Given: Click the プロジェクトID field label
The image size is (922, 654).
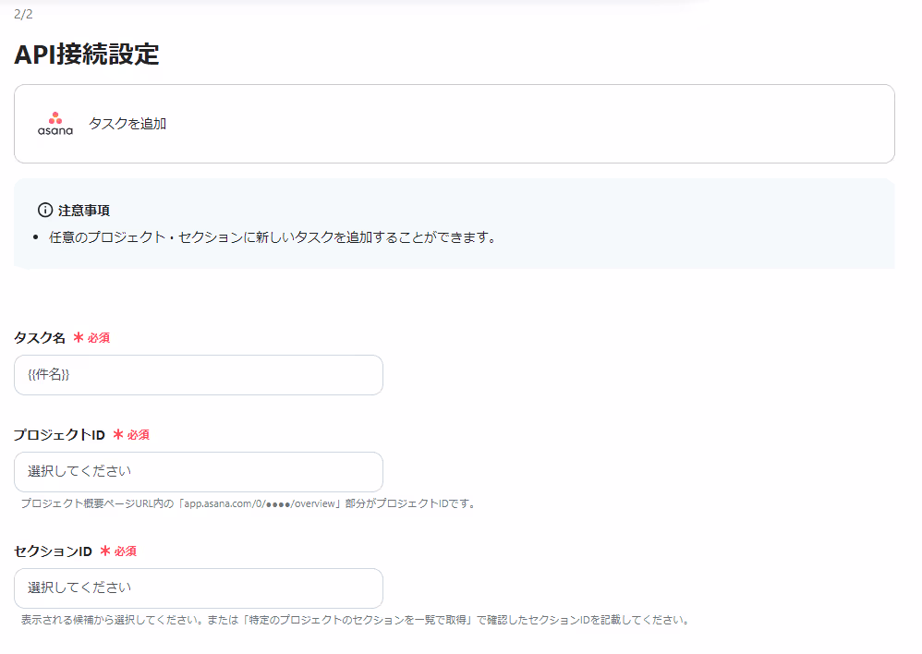Looking at the screenshot, I should pos(59,435).
